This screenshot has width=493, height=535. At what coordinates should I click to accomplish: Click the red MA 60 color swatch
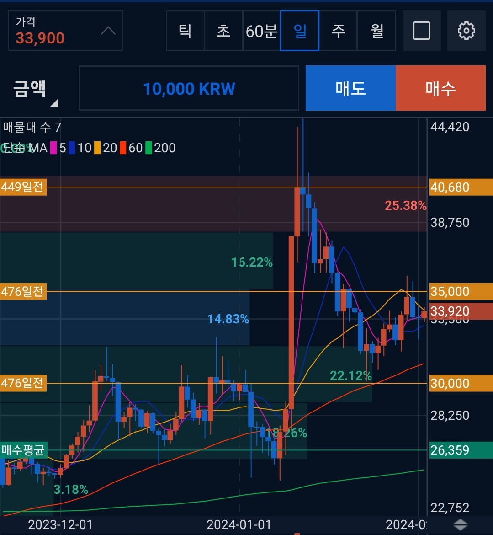(x=123, y=148)
